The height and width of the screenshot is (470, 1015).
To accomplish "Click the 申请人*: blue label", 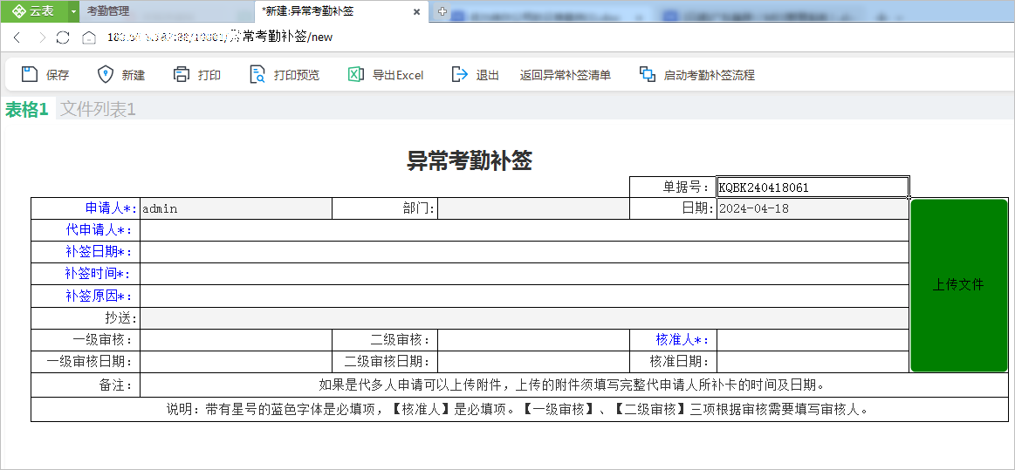I will [x=112, y=208].
